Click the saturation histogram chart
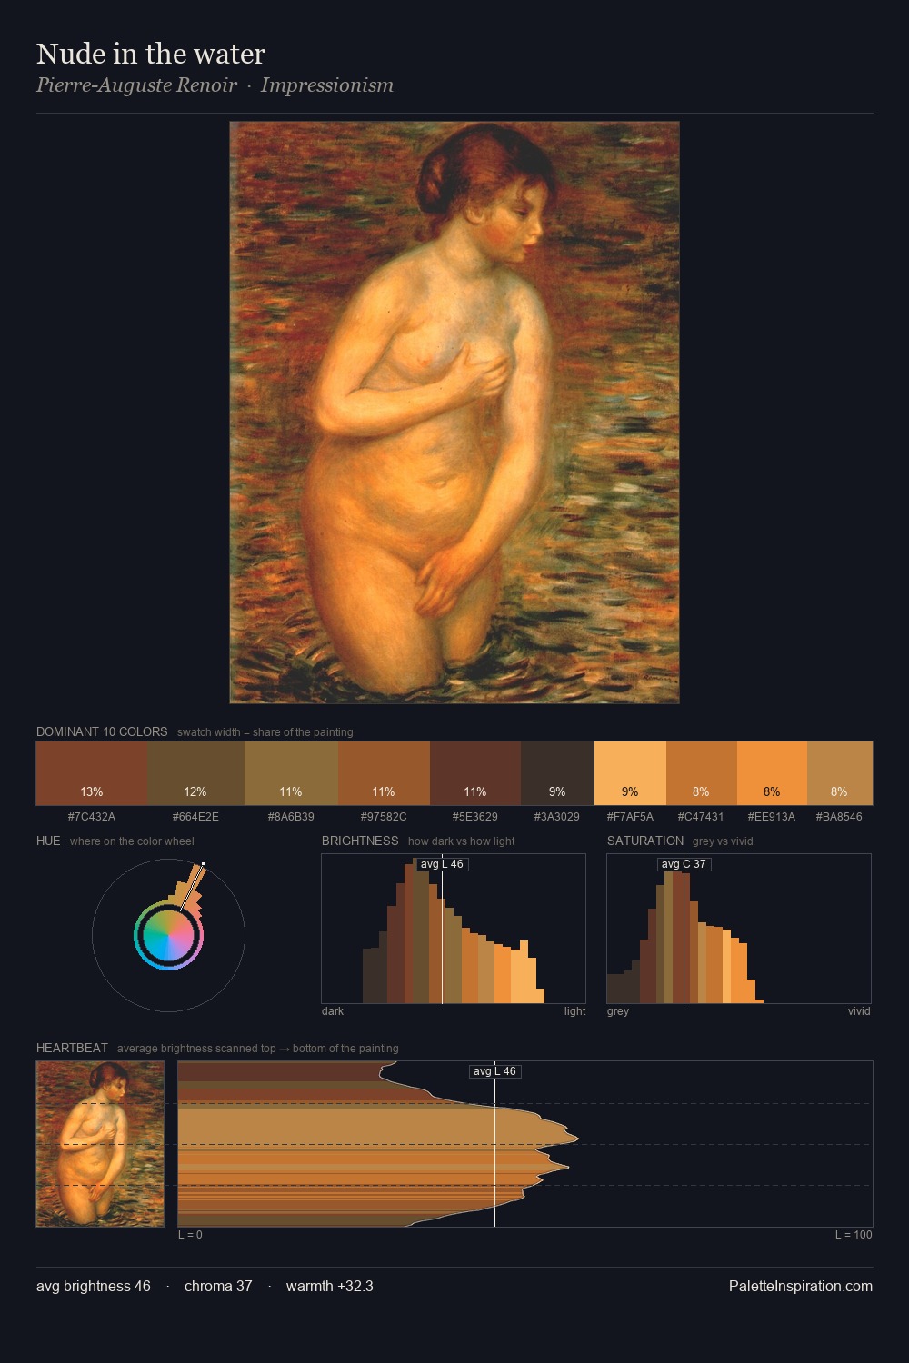Screen dimensions: 909x1363 click(x=739, y=929)
